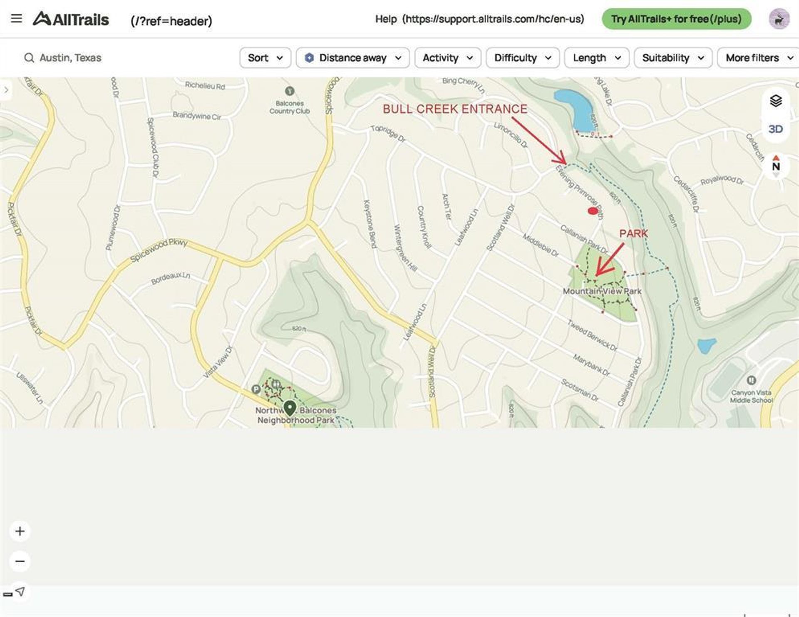Click the Richelieu Rd street label
Image resolution: width=799 pixels, height=617 pixels.
click(205, 85)
